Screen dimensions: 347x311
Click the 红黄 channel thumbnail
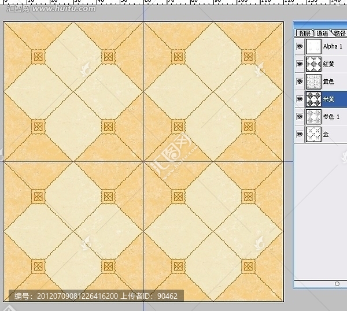(313, 64)
